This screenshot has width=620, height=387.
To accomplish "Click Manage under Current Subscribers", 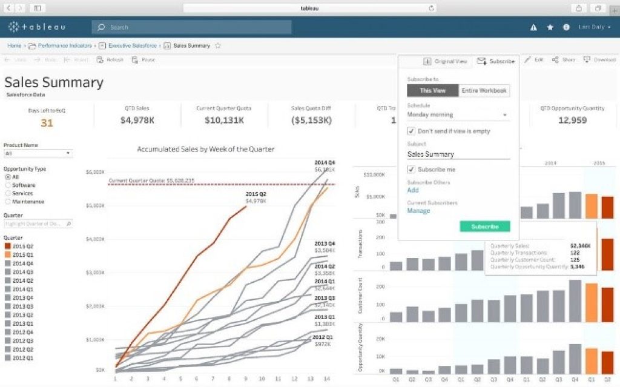I will click(418, 211).
